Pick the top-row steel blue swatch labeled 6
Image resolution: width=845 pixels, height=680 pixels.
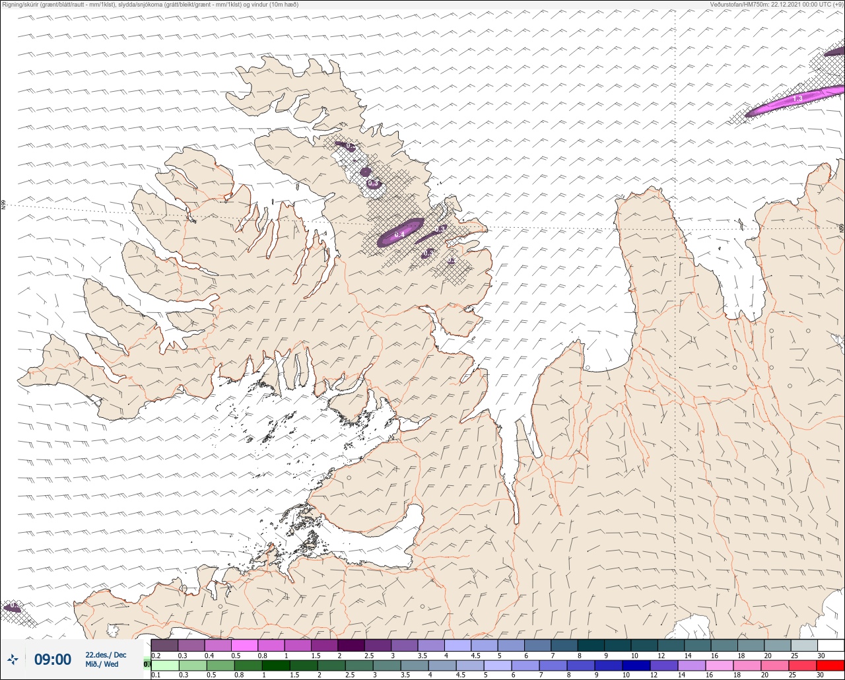[537, 645]
